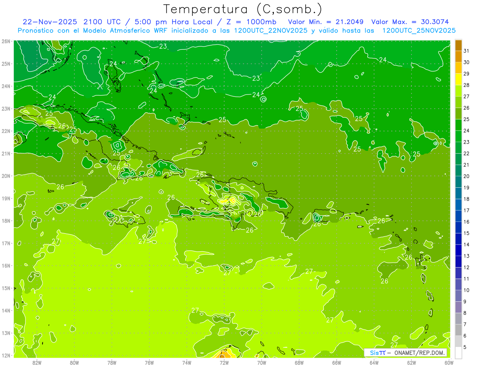Click the '13N' latitude label
Image resolution: width=477 pixels, height=368 pixels.
point(6,333)
